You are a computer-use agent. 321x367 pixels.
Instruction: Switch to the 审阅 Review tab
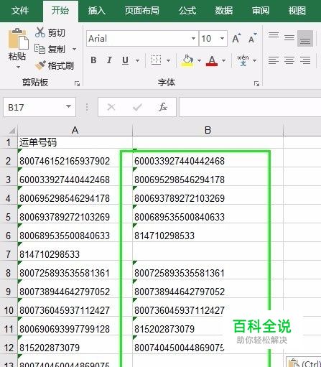[261, 11]
